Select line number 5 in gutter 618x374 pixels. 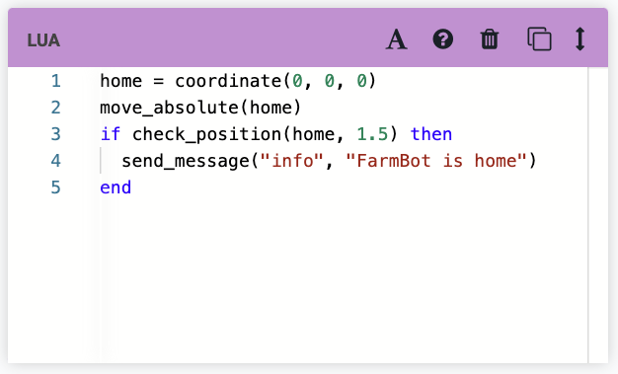[x=55, y=187]
